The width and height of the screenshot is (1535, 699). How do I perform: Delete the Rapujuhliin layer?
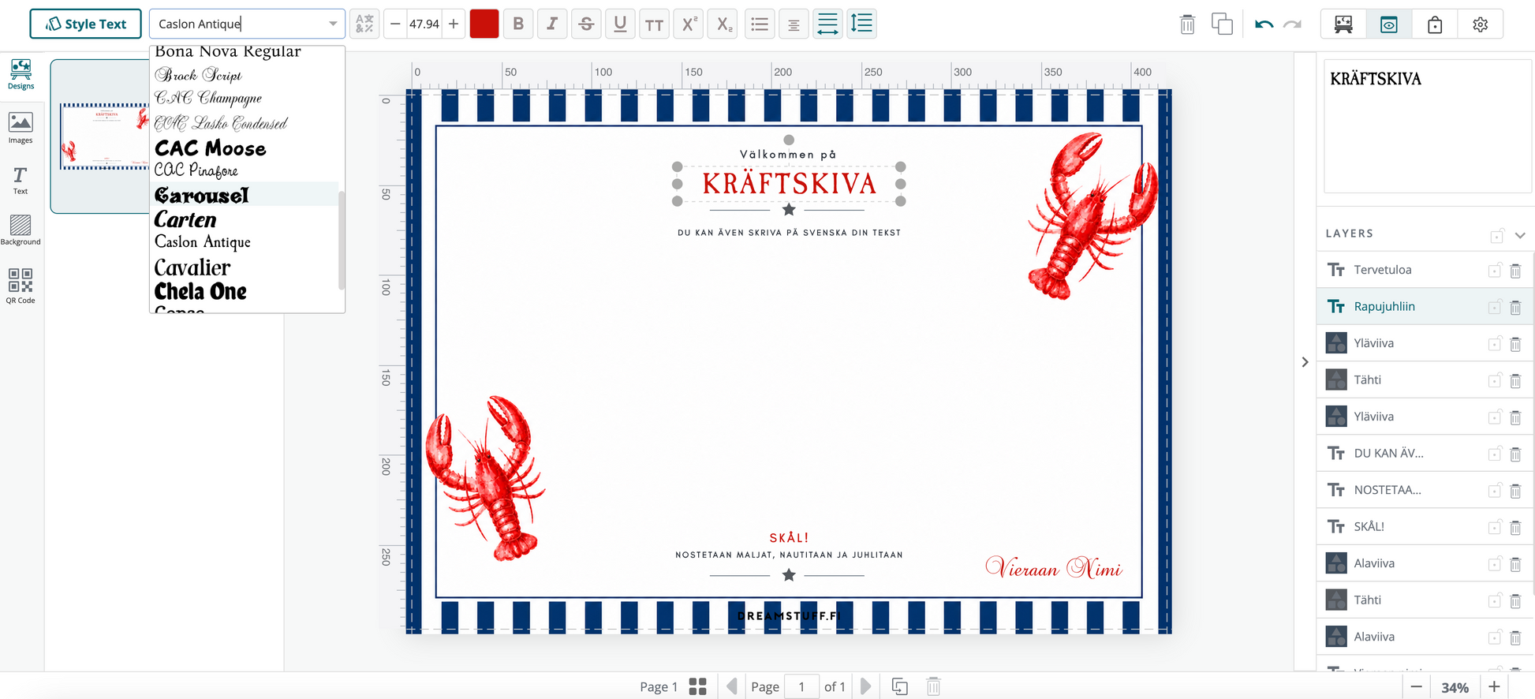tap(1515, 307)
